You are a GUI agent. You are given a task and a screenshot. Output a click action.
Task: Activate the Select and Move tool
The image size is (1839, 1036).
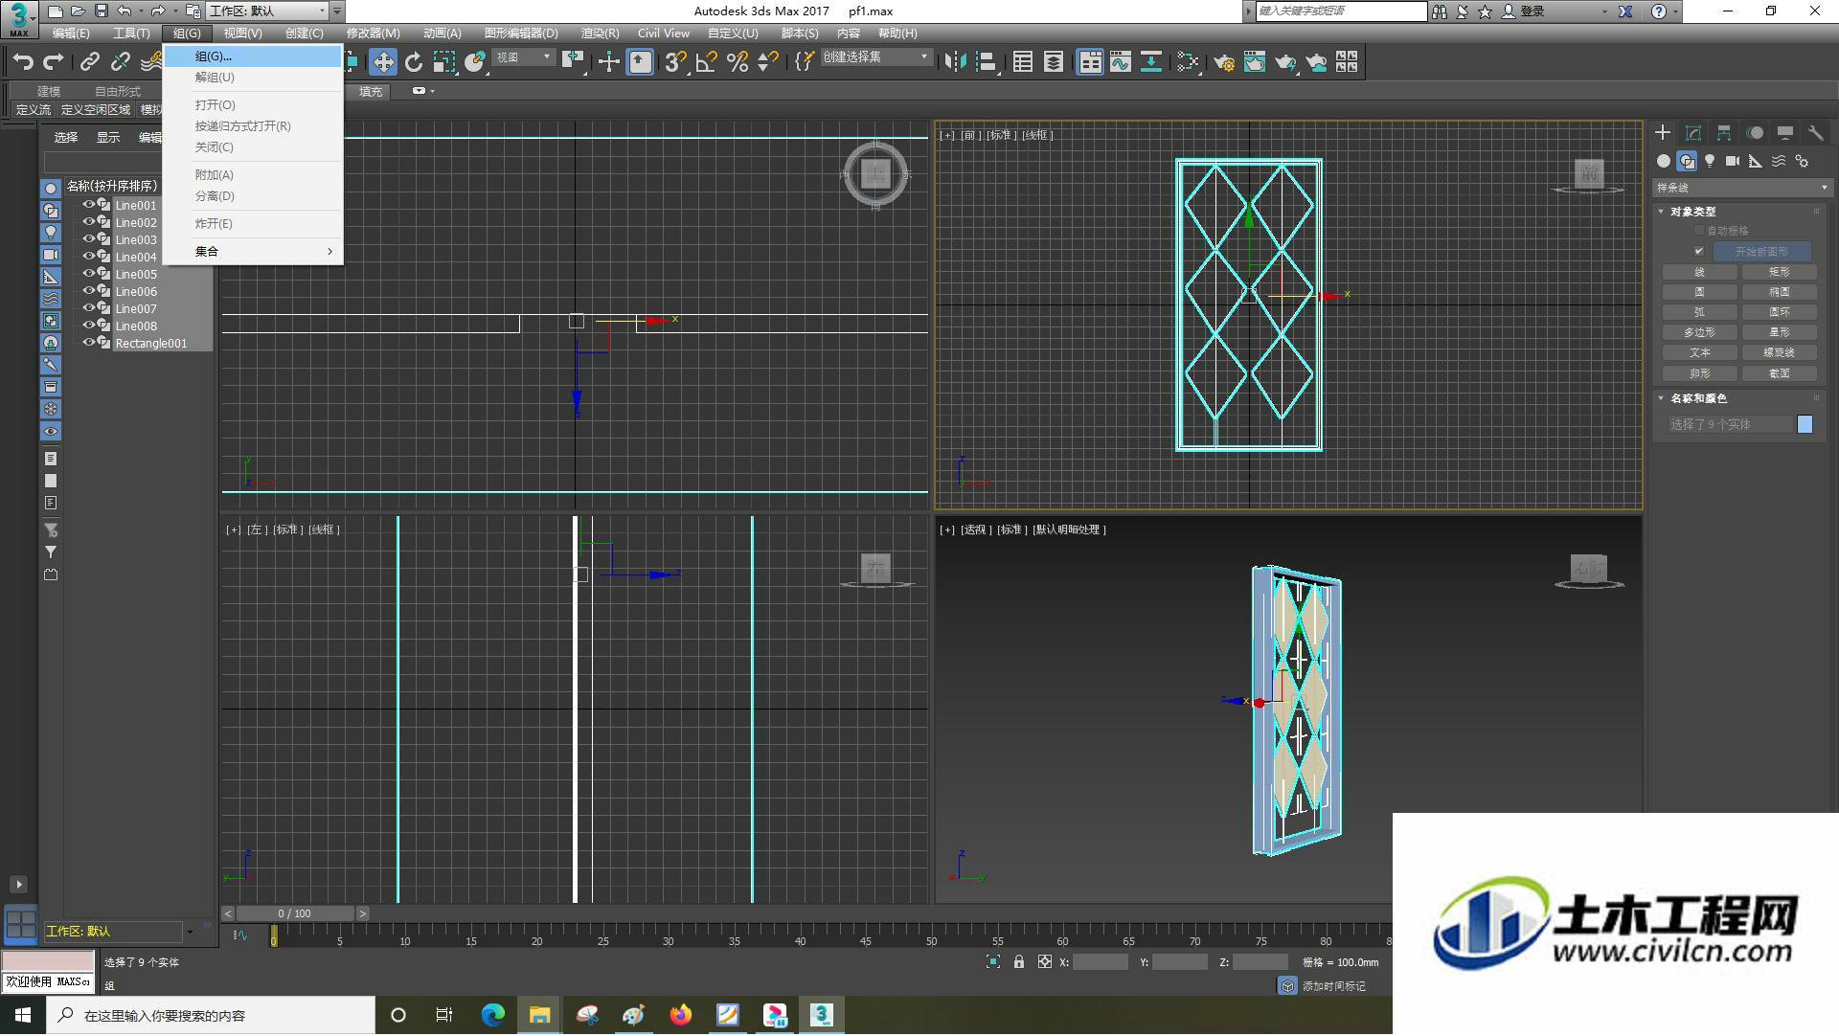tap(383, 62)
